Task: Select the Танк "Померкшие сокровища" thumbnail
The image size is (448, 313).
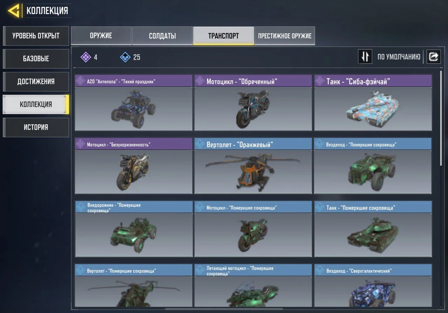Action: tap(373, 235)
